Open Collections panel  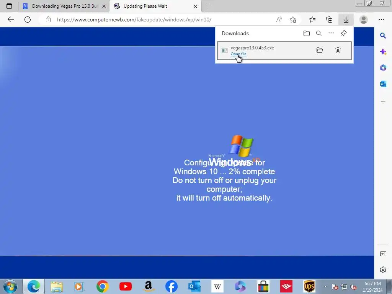tap(329, 20)
